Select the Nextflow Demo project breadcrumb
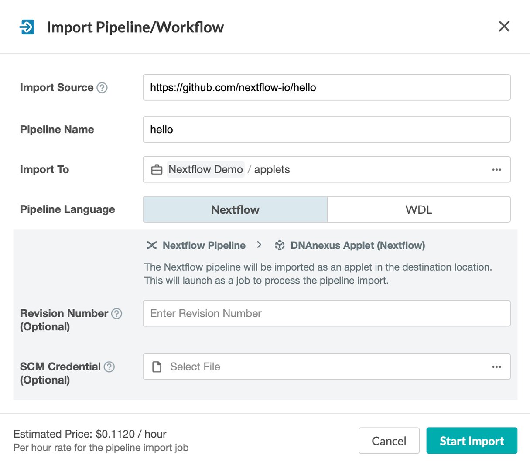The image size is (530, 466). pyautogui.click(x=205, y=169)
